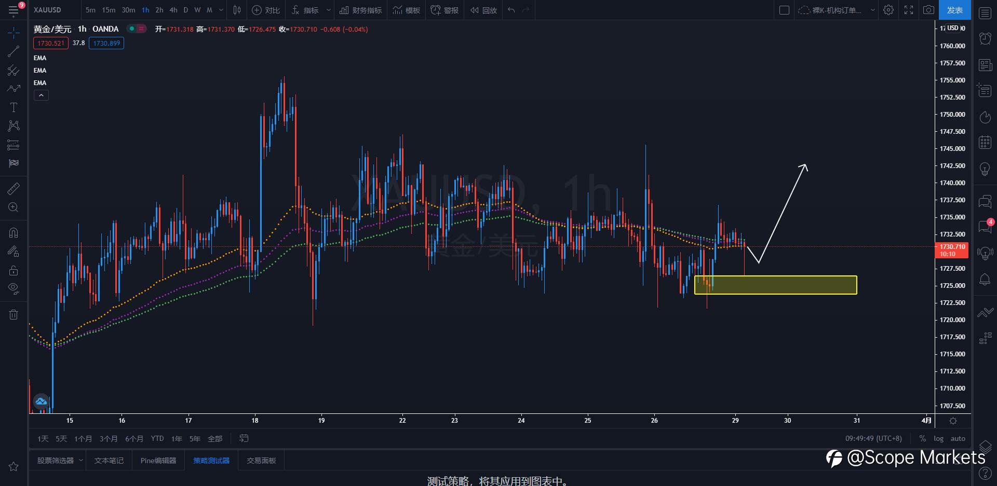This screenshot has height=486, width=997.
Task: Switch to the 5m timeframe
Action: click(x=90, y=10)
